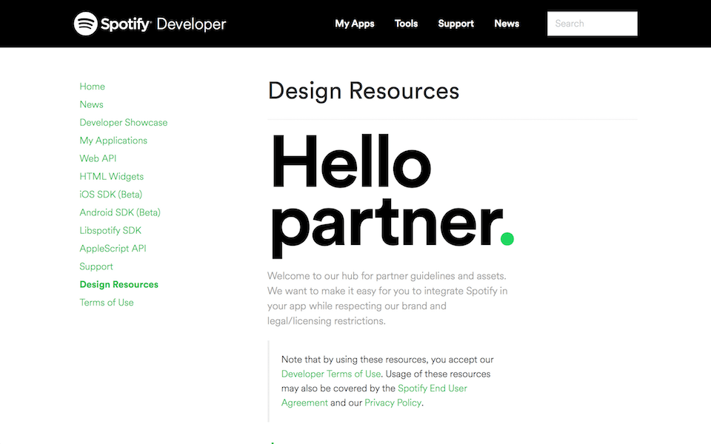Open News in the left sidebar
Viewport: 711px width, 444px height.
coord(92,104)
